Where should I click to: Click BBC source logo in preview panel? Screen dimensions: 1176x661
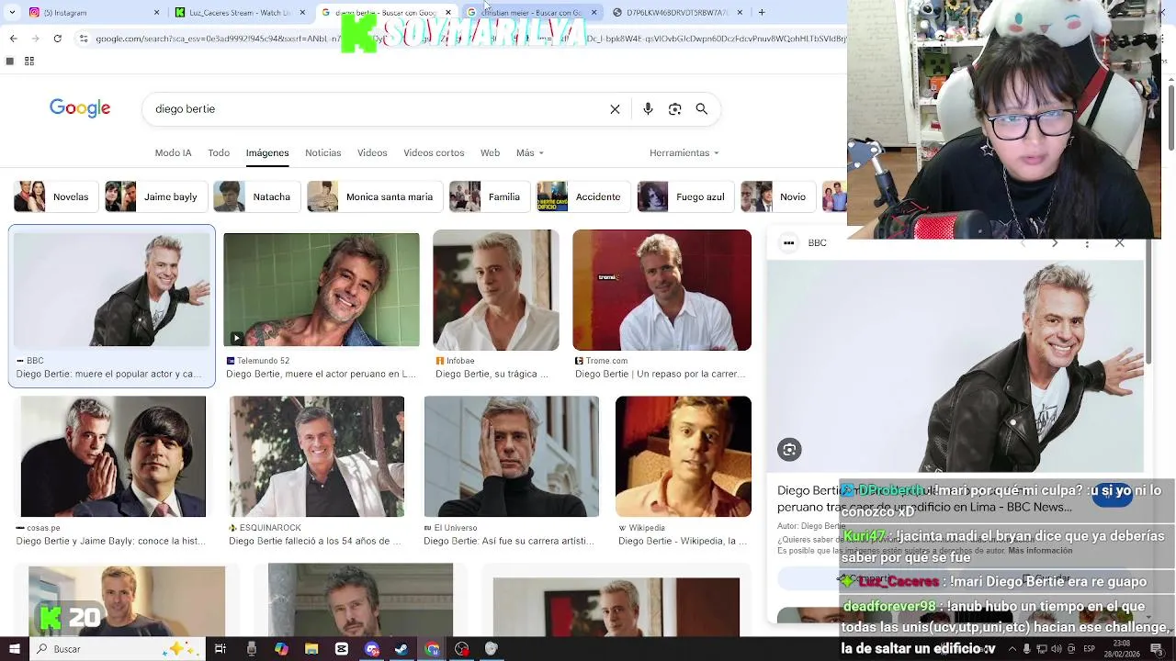[x=788, y=242]
